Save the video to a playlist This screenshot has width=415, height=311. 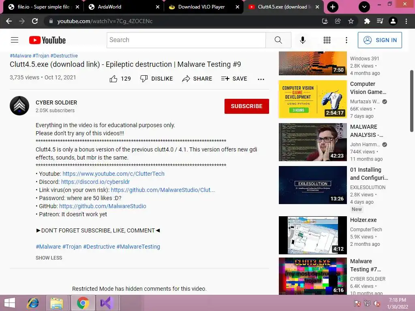coord(234,79)
